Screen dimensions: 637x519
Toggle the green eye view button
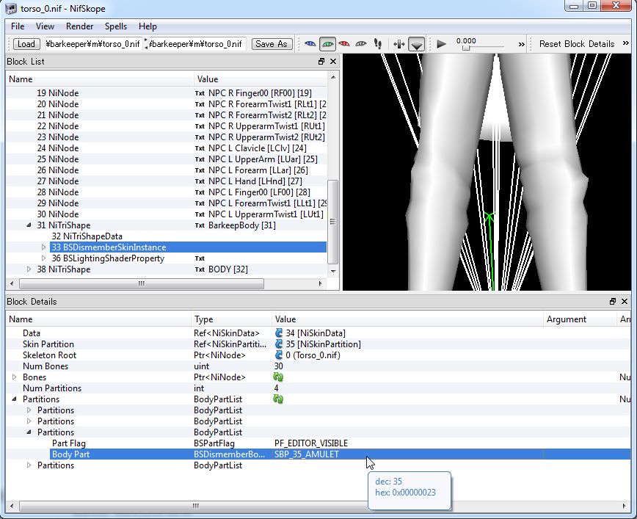(327, 44)
